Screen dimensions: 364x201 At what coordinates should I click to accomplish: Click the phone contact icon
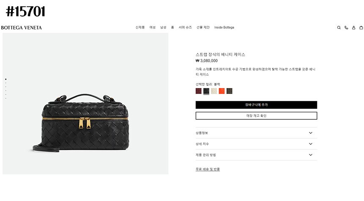click(346, 28)
